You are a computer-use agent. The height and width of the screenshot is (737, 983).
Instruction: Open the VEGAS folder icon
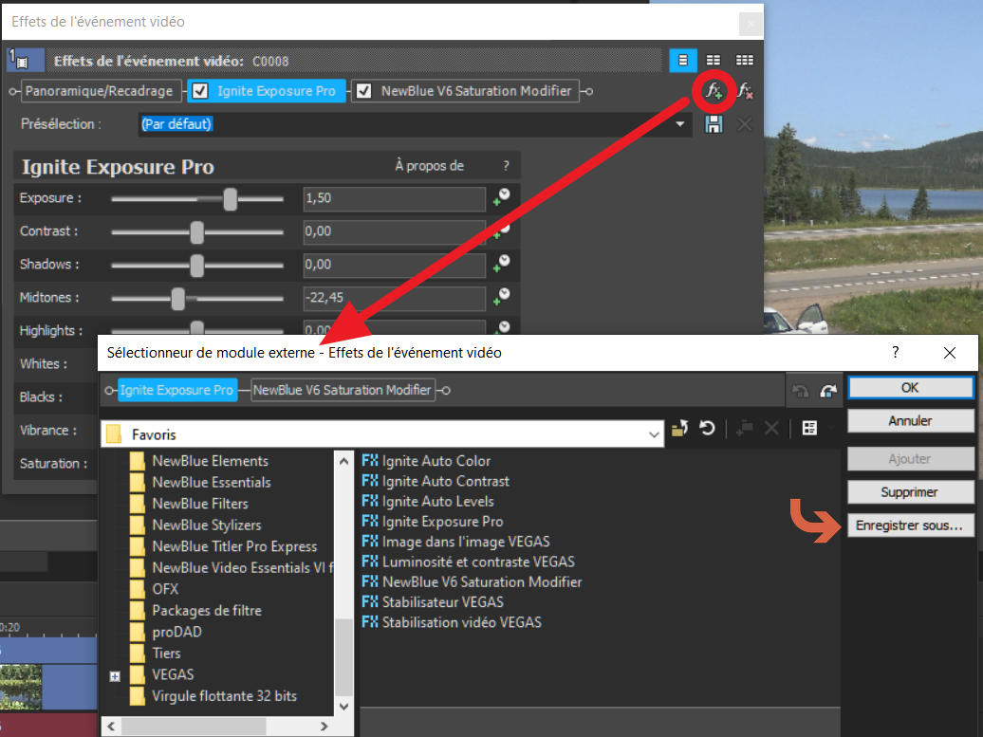137,675
